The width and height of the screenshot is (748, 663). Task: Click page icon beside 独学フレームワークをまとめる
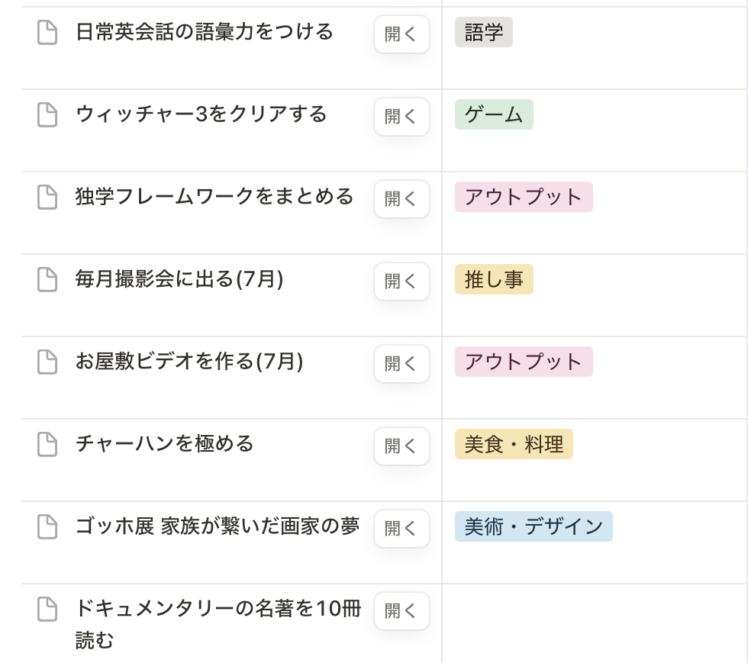click(48, 198)
